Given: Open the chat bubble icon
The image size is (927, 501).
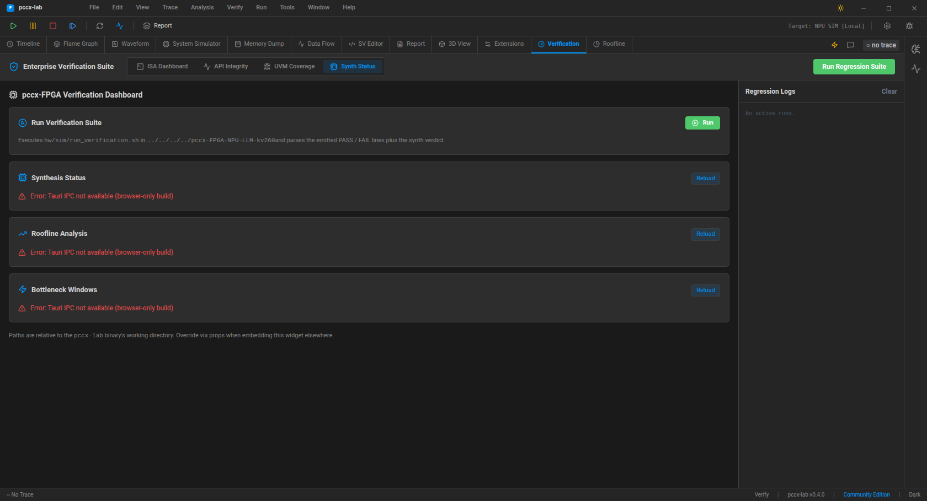Looking at the screenshot, I should (x=850, y=45).
